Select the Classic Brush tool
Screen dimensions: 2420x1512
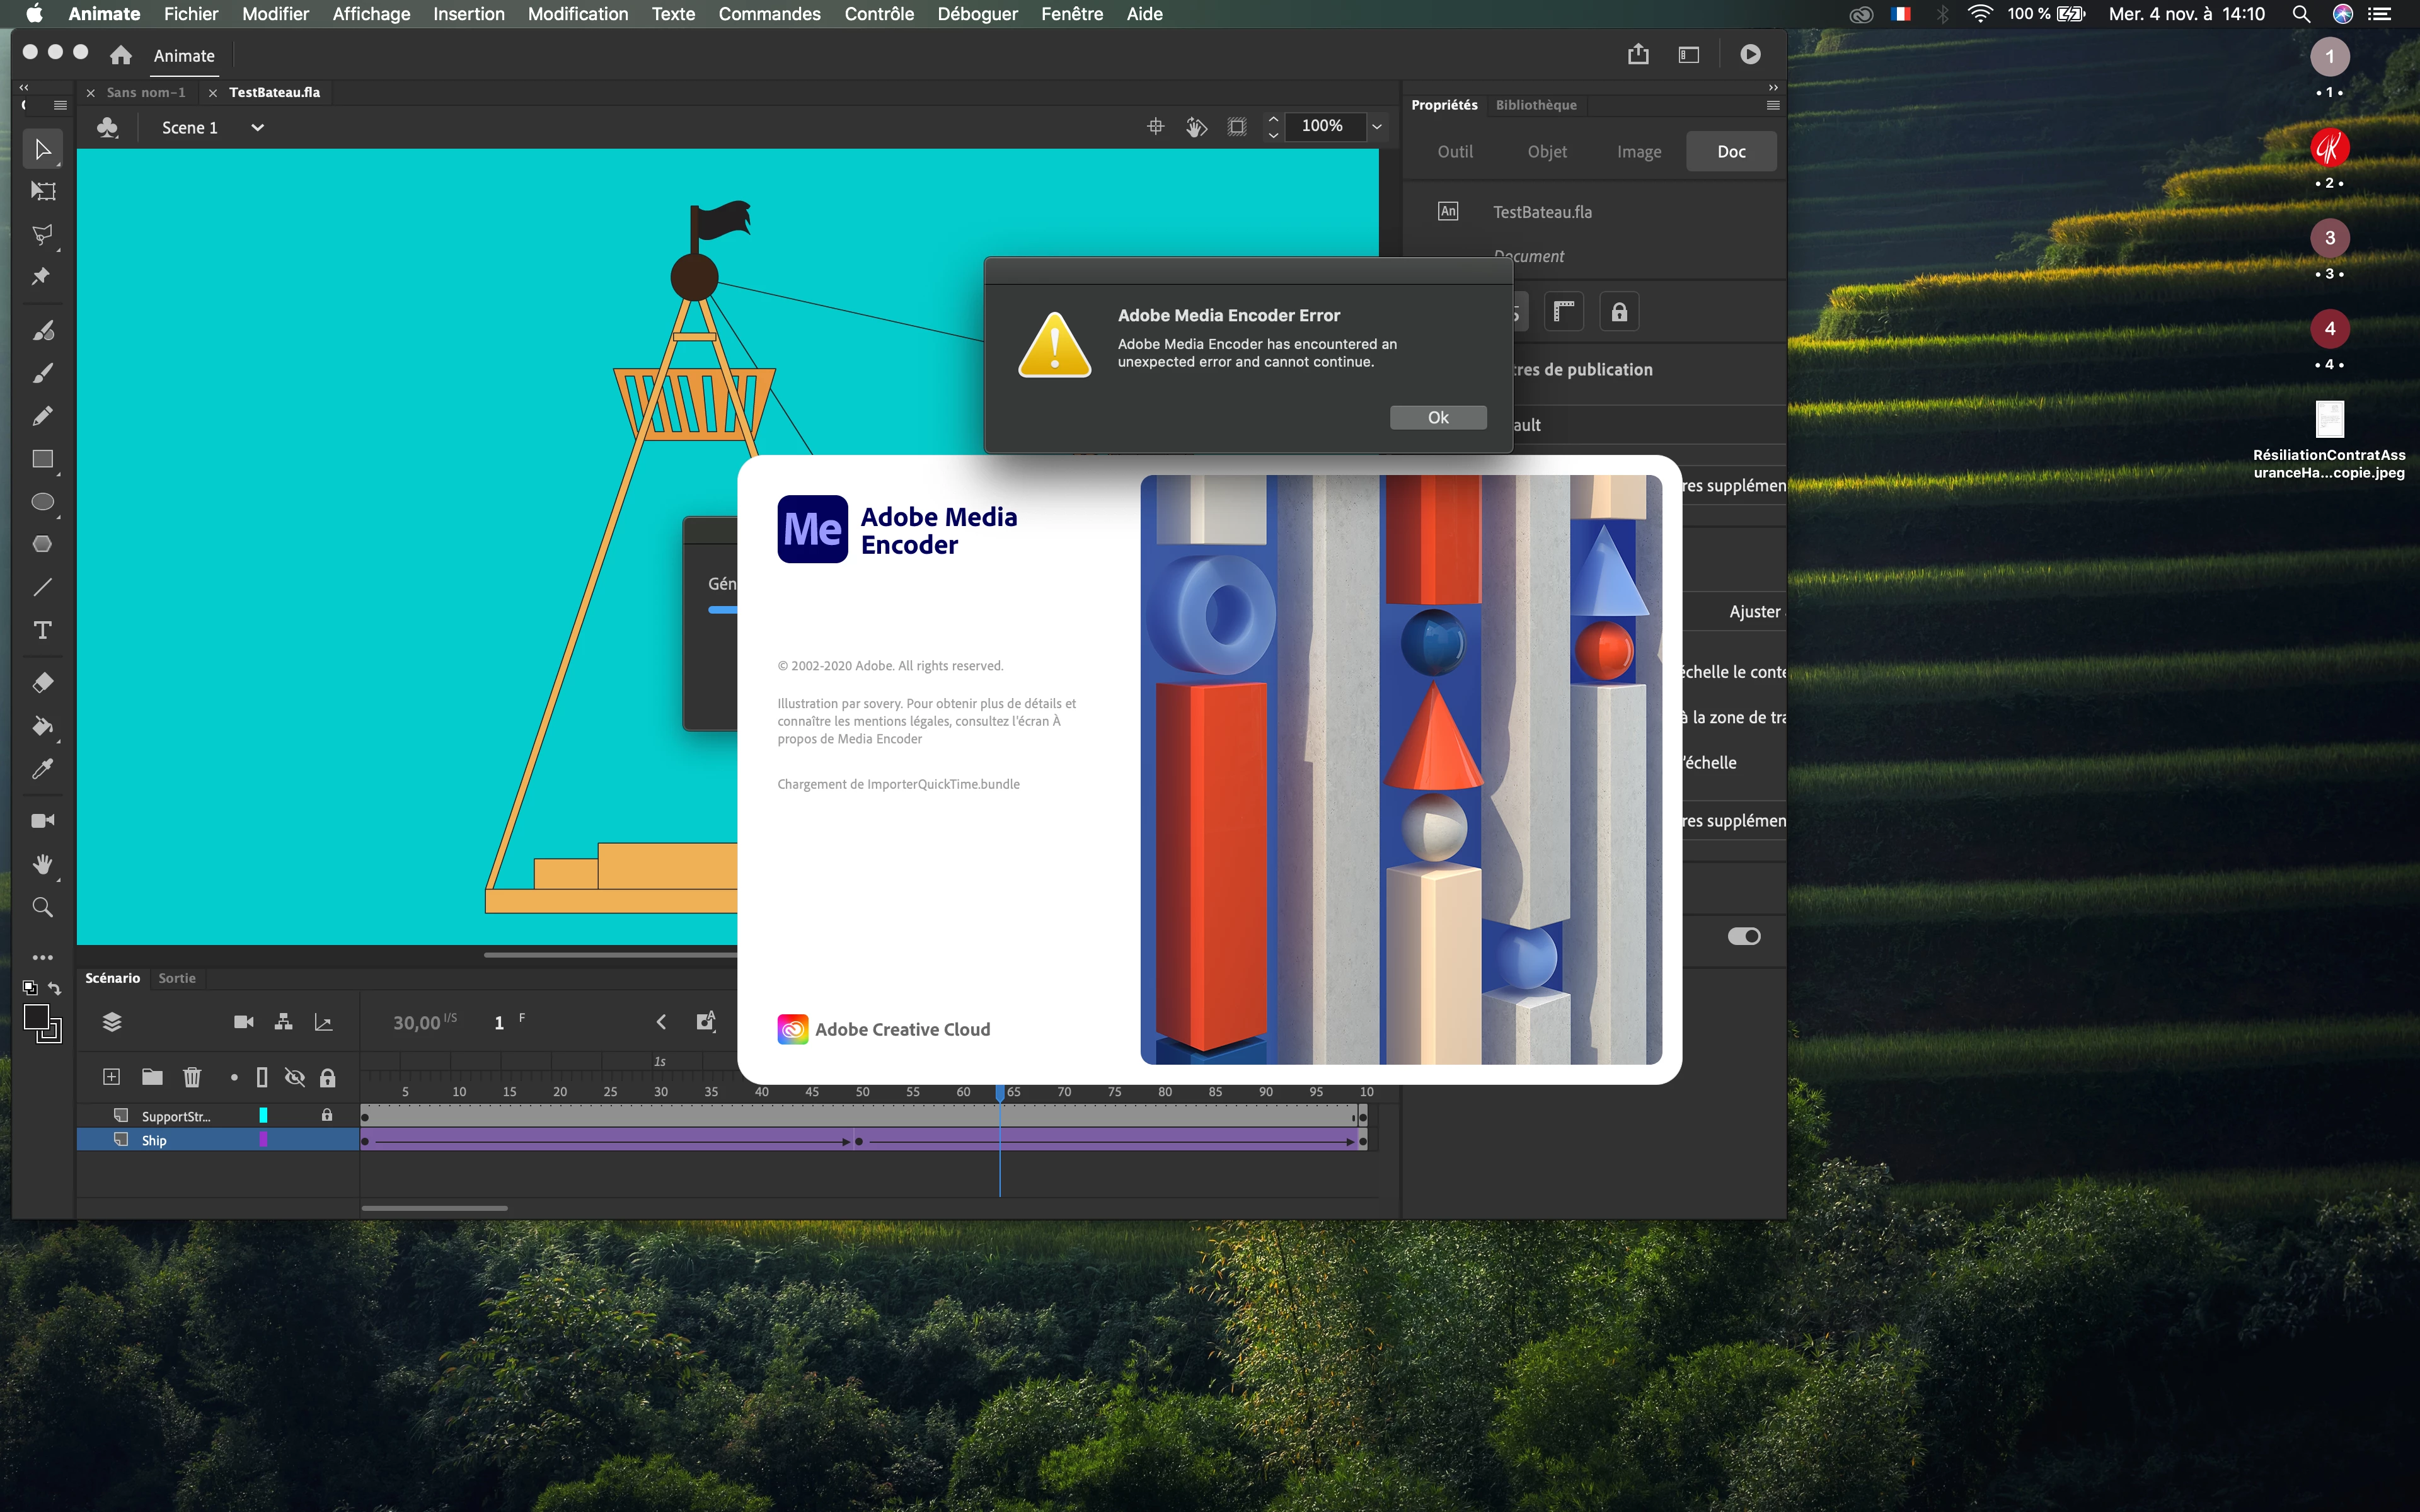42,373
